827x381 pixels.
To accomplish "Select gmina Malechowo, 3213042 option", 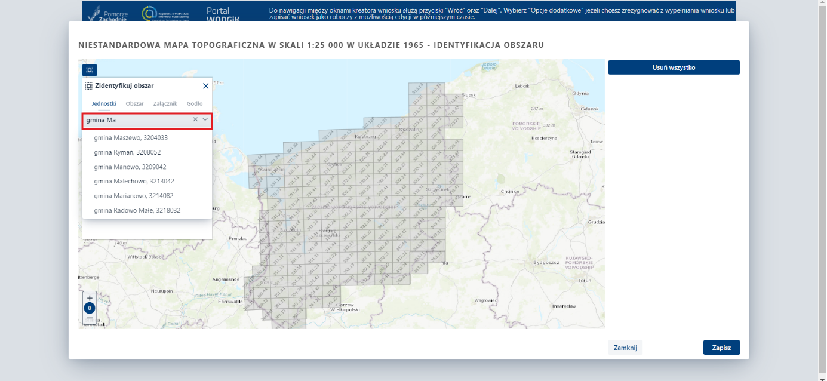I will pos(134,181).
